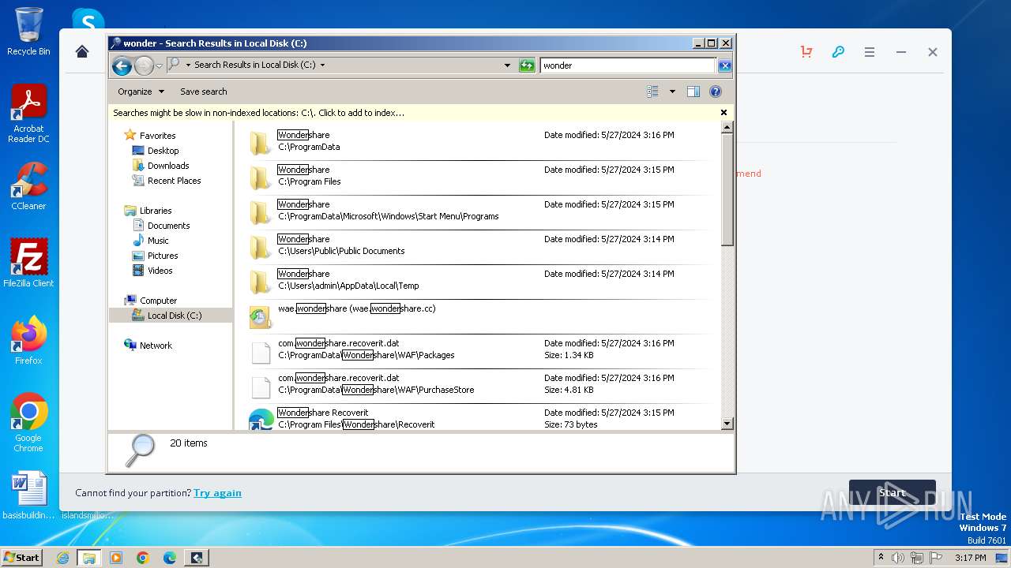Click the 'Try again' link in Recoverit
Image resolution: width=1011 pixels, height=568 pixels.
217,493
